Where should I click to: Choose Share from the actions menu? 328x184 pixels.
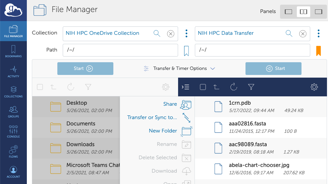pyautogui.click(x=170, y=104)
